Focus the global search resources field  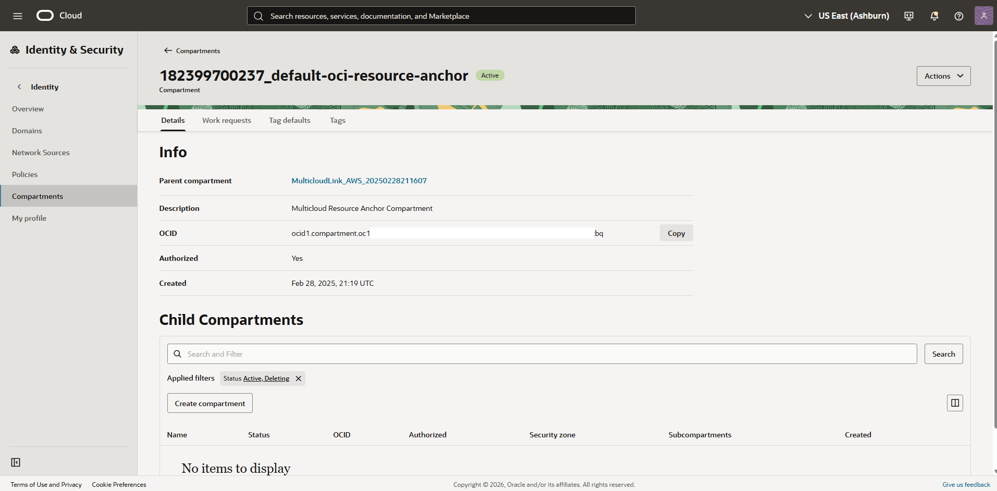pos(441,16)
